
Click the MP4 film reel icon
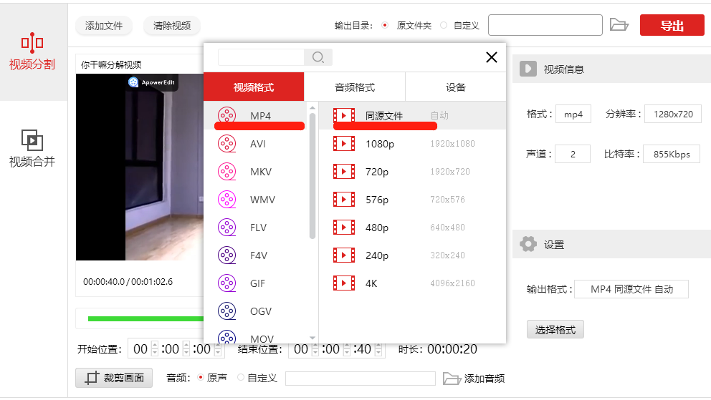coord(226,115)
